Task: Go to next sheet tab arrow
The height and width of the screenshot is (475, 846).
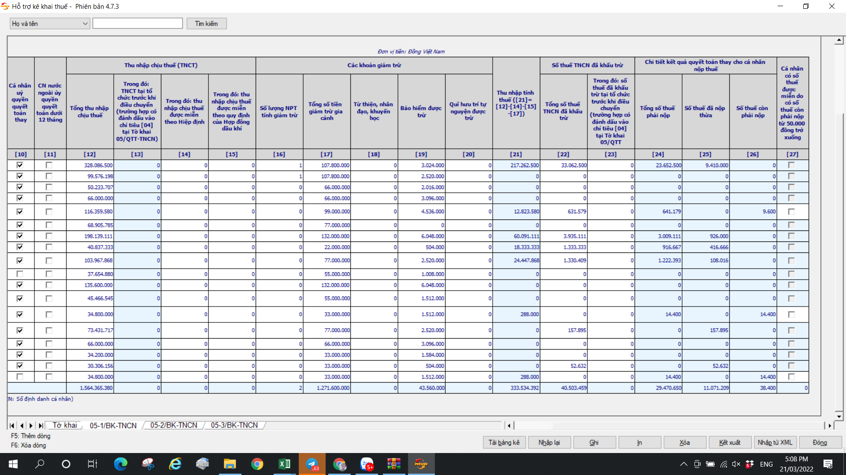Action: coord(31,425)
